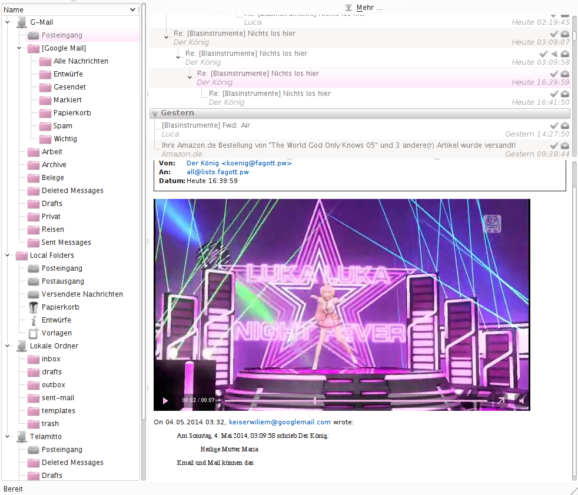Collapse the thread at the 03:09:07 message
578x495 pixels.
click(166, 37)
